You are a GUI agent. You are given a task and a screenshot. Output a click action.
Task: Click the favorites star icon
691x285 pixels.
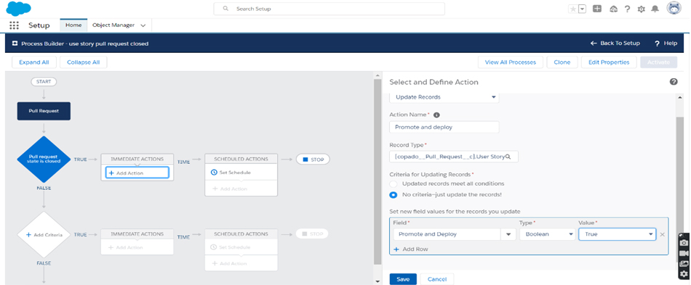pyautogui.click(x=573, y=9)
